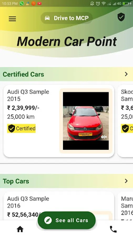Image resolution: width=133 pixels, height=238 pixels.
Task: Open the Top Cars section header
Action: coord(66,181)
